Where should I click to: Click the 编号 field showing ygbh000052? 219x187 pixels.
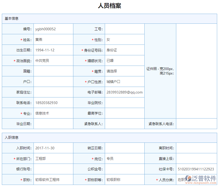53,29
